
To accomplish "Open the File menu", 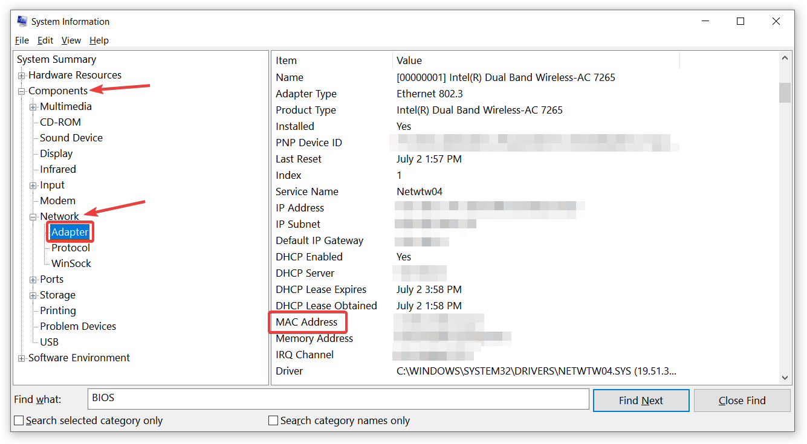I will pos(22,40).
